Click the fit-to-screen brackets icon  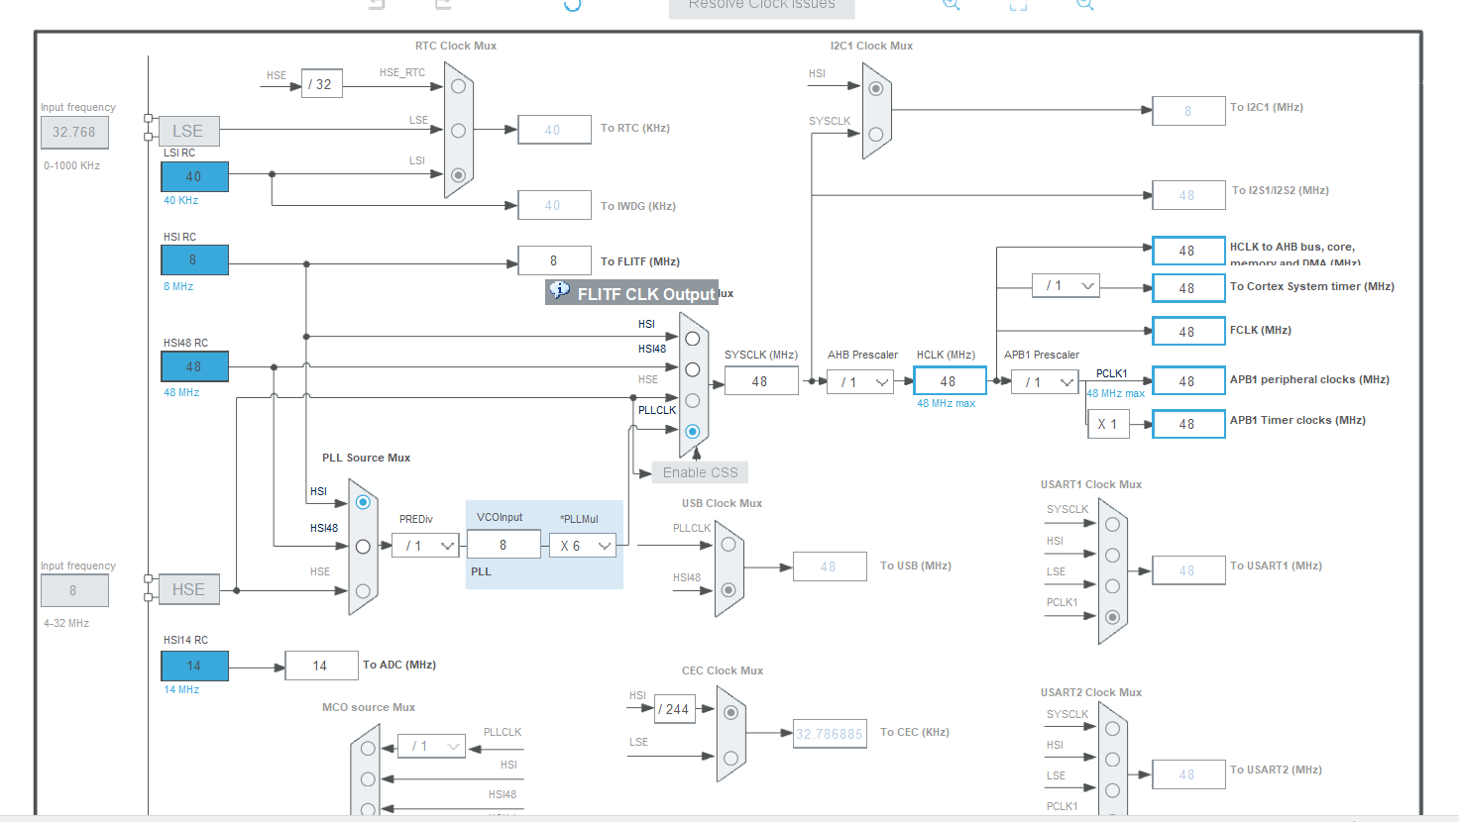click(1018, 4)
